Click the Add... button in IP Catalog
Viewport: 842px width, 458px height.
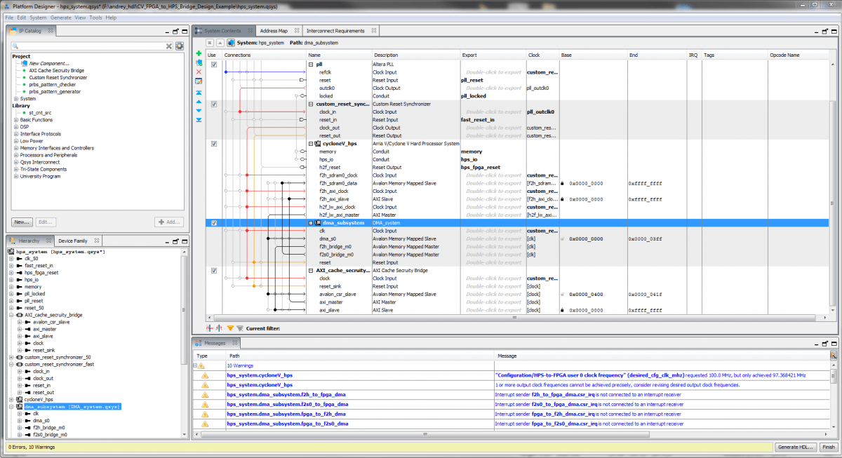click(169, 222)
